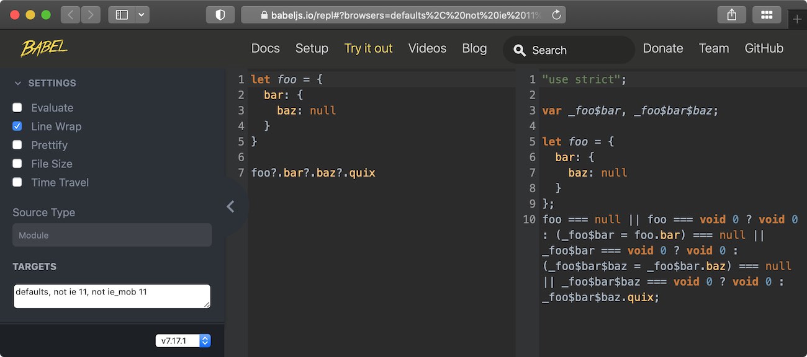The width and height of the screenshot is (807, 357).
Task: Click 'var _foo$bar, _foo$bar$baz;' output line
Action: click(x=630, y=111)
